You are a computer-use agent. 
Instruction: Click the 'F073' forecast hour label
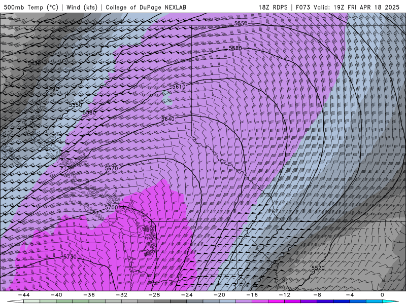pos(302,7)
